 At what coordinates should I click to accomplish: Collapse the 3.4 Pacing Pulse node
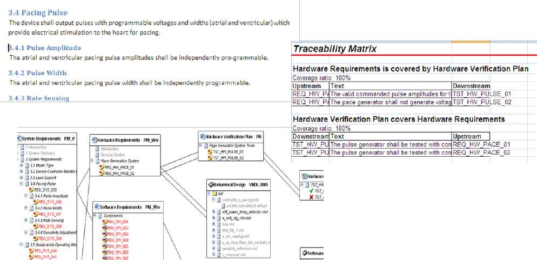pos(21,184)
